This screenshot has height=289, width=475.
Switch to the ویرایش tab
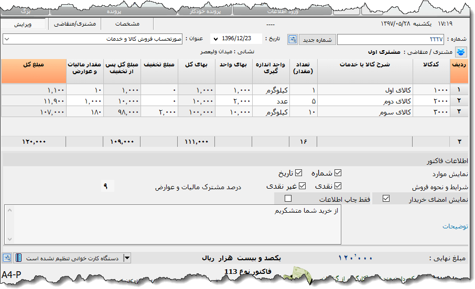(23, 25)
